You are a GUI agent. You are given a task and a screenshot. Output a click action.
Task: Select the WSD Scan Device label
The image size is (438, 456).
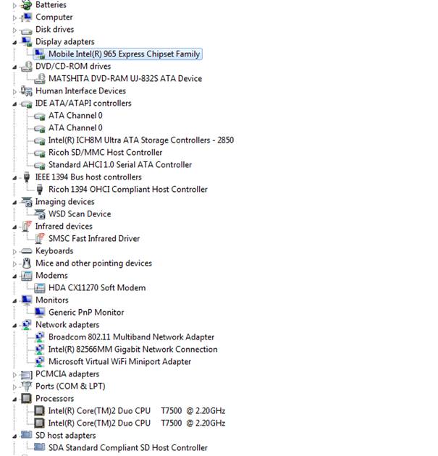tap(80, 214)
